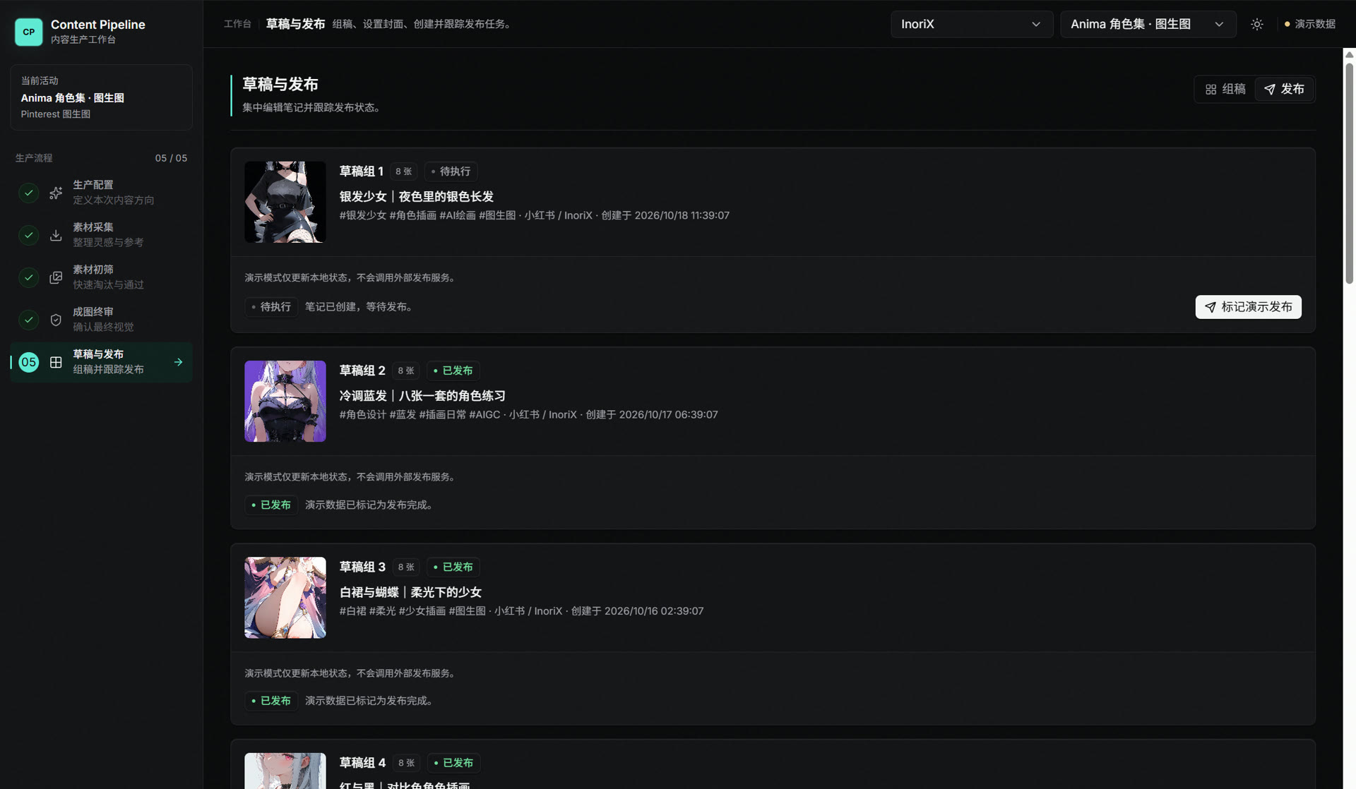Click the 待执行 status badge beside 草稿组 1
Viewport: 1356px width, 789px height.
451,171
